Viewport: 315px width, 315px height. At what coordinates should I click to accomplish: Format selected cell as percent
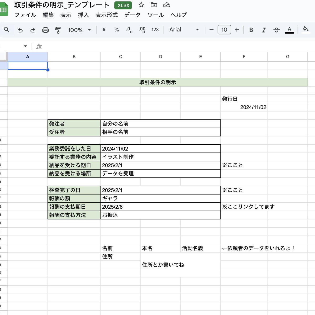116,30
